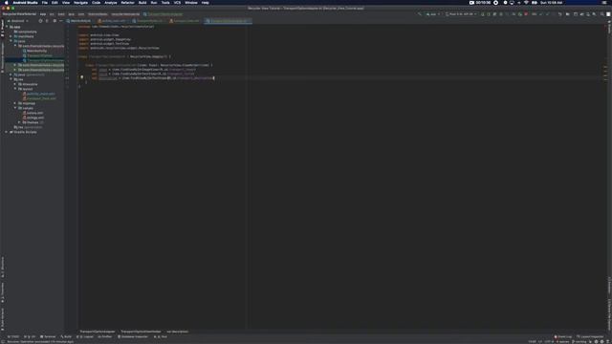Screen dimensions: 612x344
Task: Open the Profiler tool window
Action: pyautogui.click(x=105, y=336)
